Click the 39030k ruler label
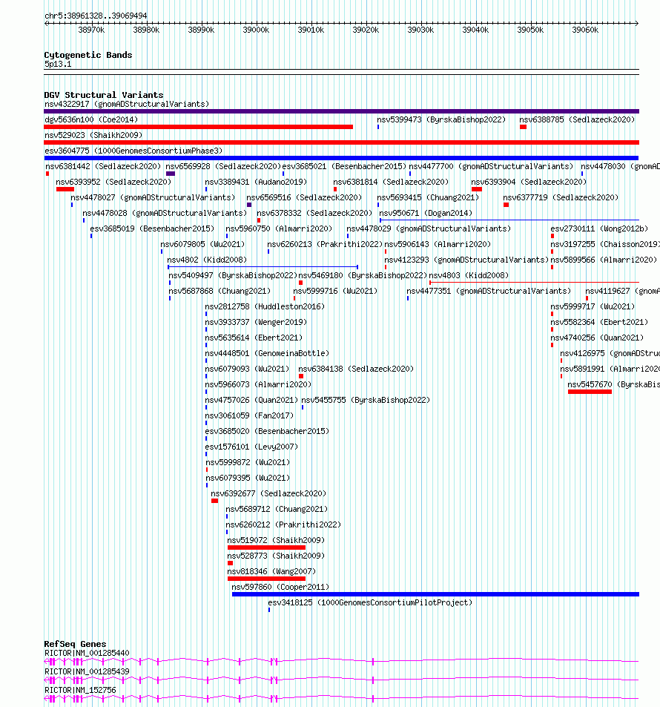 pos(420,30)
